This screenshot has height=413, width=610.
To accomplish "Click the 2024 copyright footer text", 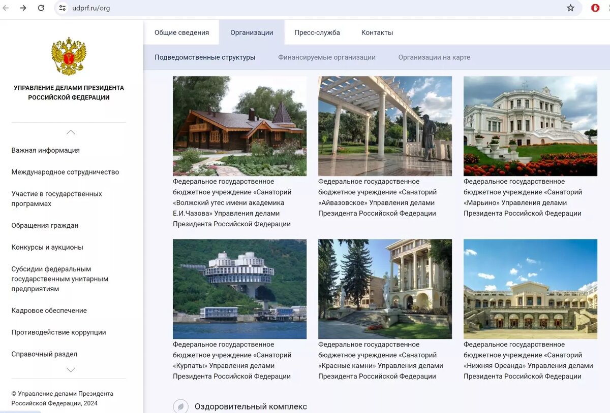I will (62, 398).
